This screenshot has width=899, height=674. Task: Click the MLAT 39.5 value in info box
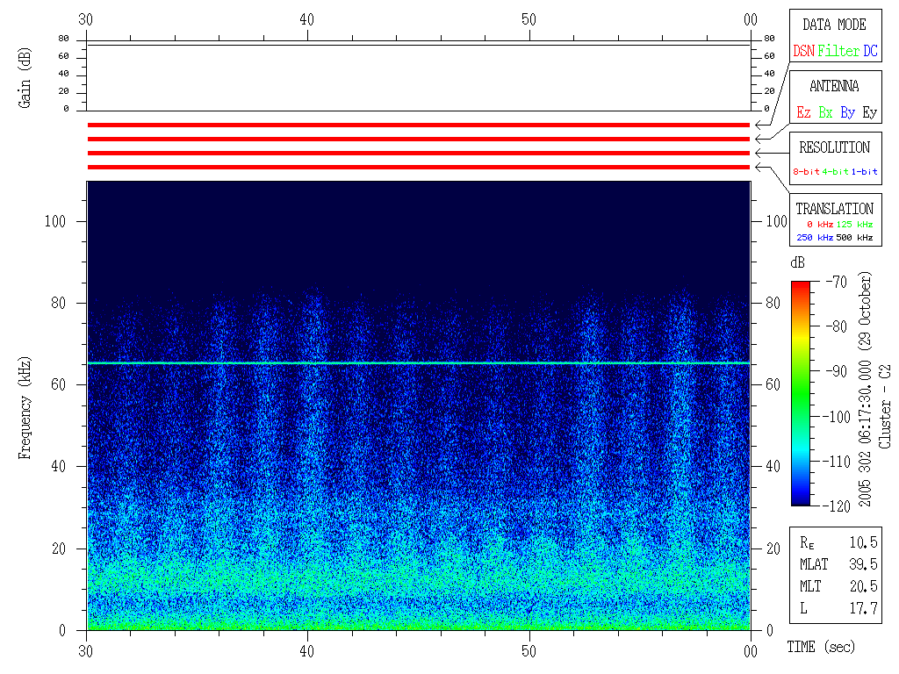[865, 563]
